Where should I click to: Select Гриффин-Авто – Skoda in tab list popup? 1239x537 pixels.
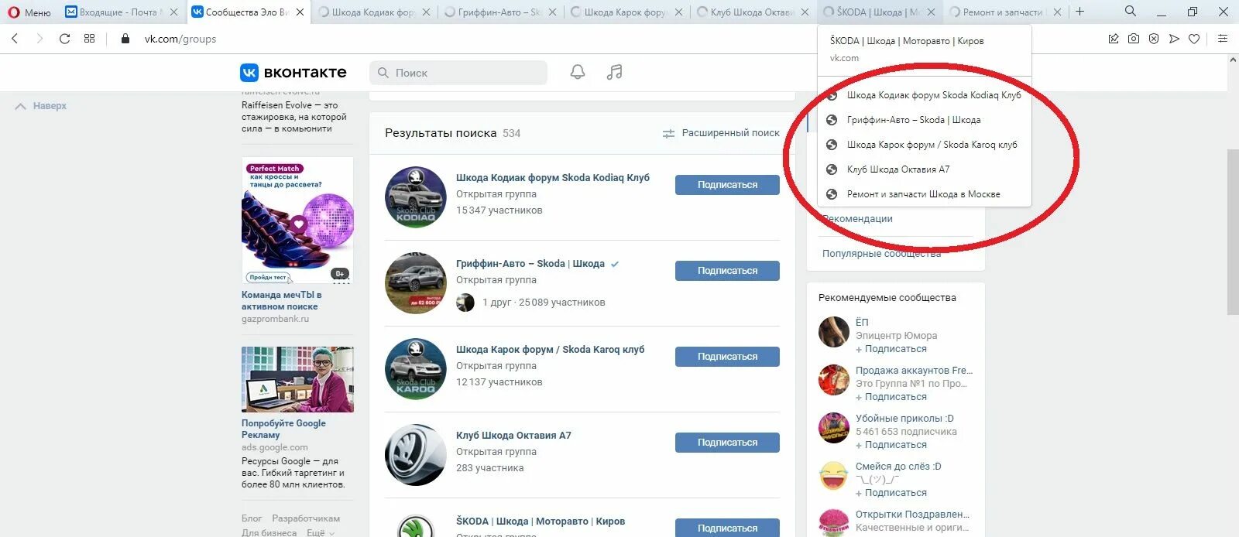(x=925, y=120)
